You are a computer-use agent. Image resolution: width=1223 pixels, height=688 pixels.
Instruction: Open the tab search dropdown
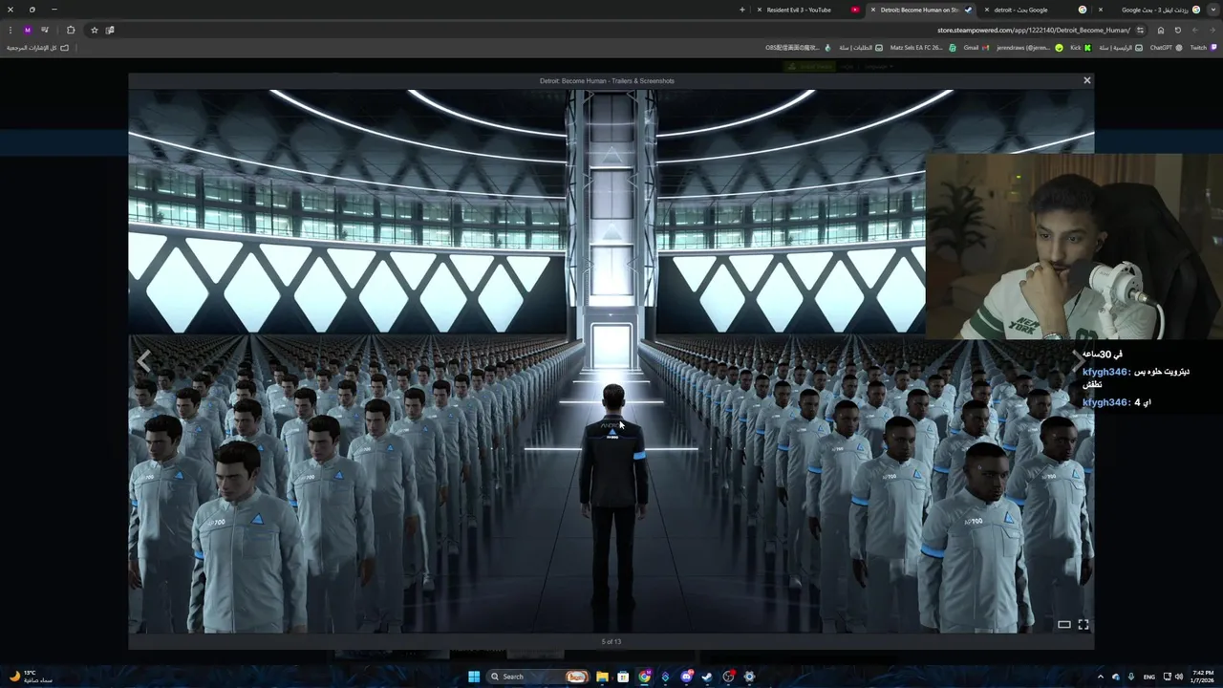pos(1212,10)
